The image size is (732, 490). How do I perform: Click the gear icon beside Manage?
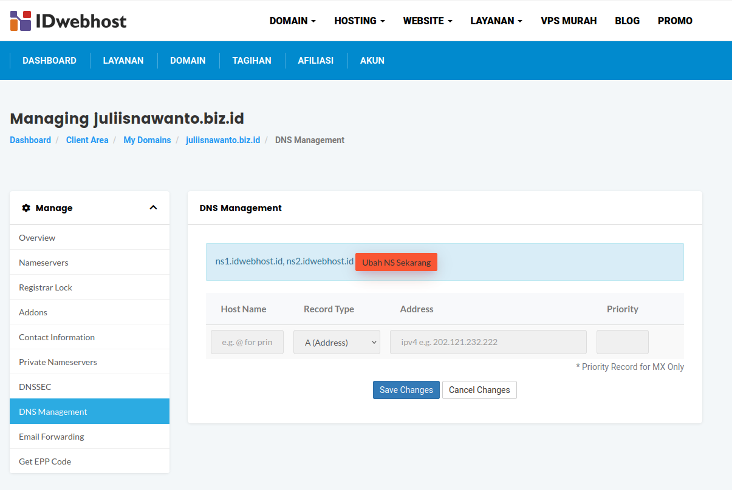[26, 208]
